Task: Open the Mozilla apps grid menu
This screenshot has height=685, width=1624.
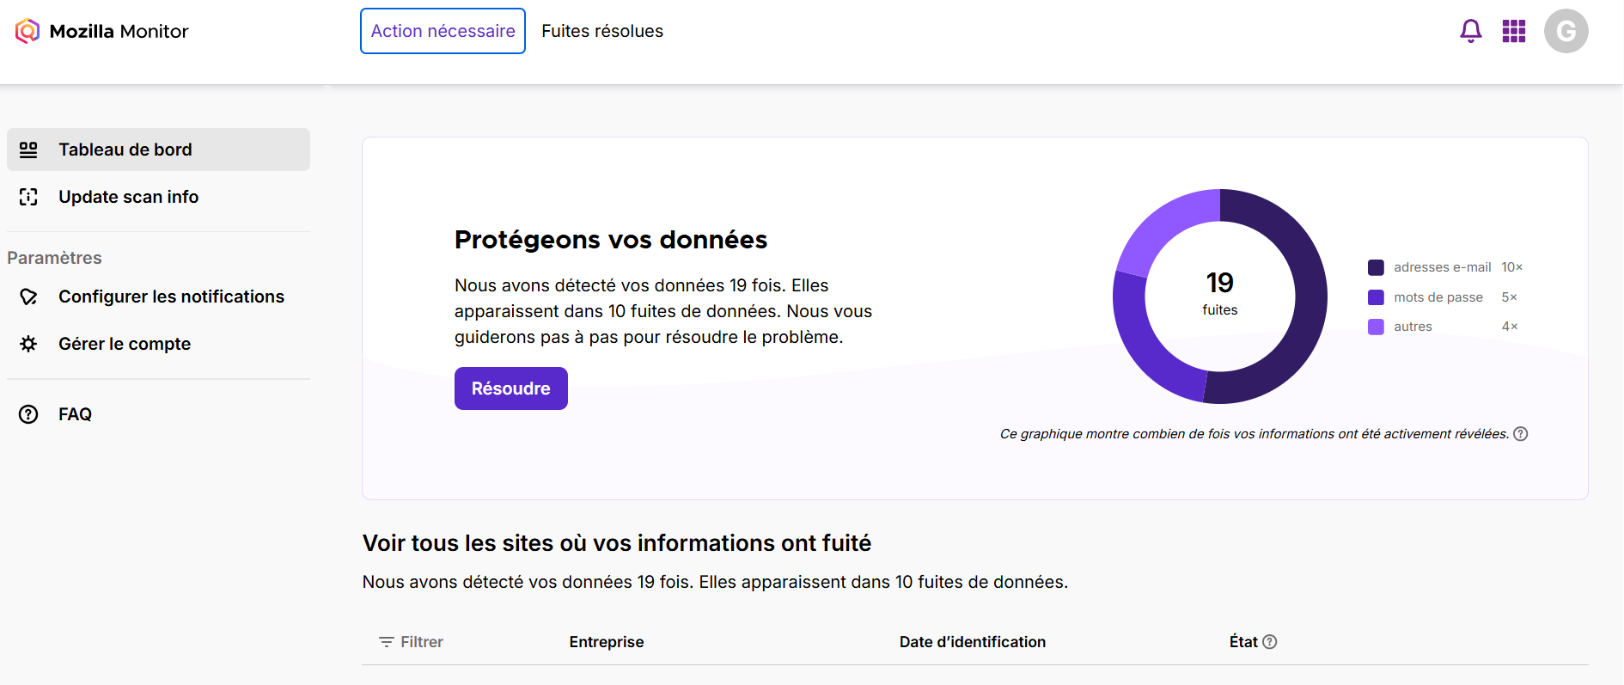Action: (1513, 31)
